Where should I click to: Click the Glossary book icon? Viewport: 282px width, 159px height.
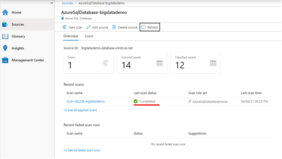tap(5, 36)
